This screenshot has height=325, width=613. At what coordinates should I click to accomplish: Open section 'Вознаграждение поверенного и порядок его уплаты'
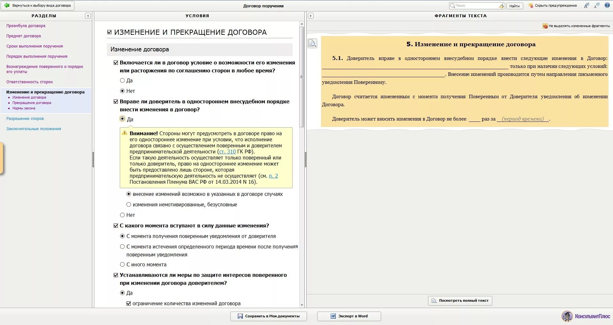45,69
